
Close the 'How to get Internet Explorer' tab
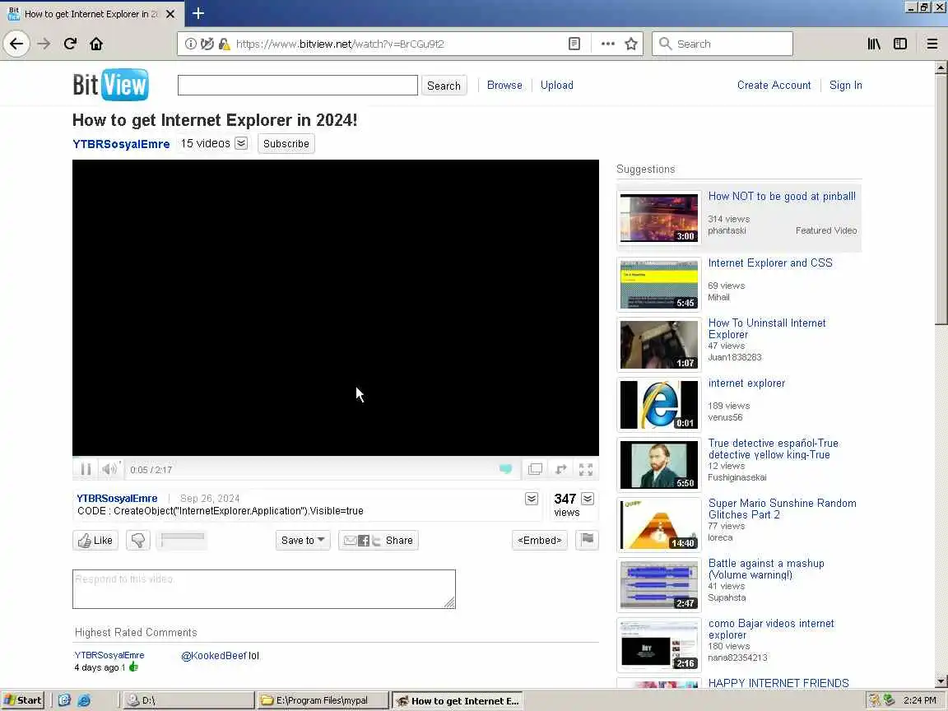tap(170, 13)
